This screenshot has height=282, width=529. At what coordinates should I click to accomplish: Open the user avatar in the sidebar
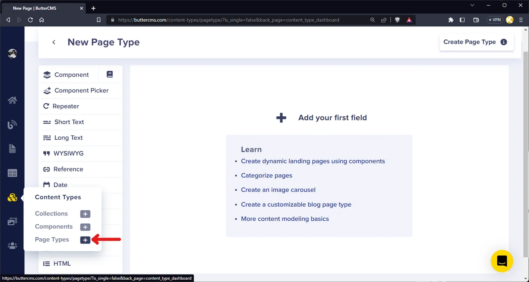coord(12,54)
